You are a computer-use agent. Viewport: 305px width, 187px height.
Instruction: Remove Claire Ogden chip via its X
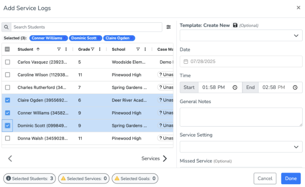click(132, 38)
